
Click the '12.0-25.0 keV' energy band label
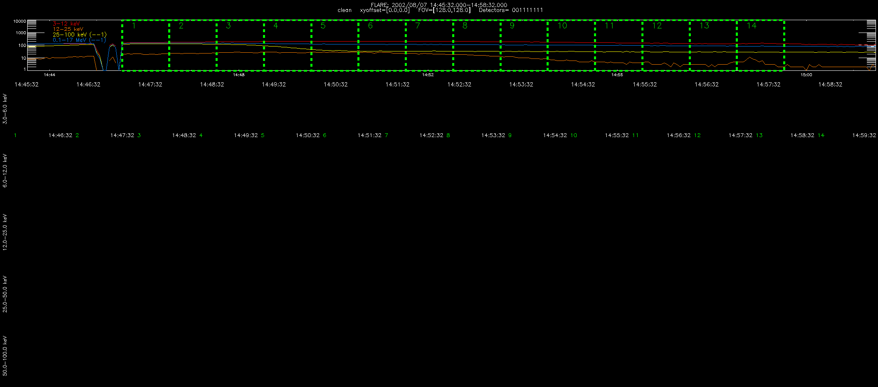coord(5,232)
